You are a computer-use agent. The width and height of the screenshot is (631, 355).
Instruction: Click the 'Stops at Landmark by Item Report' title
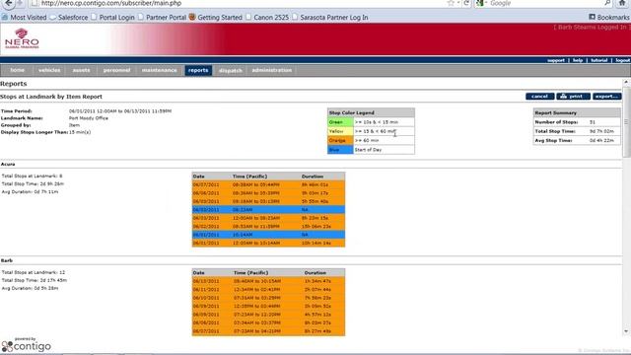[51, 97]
